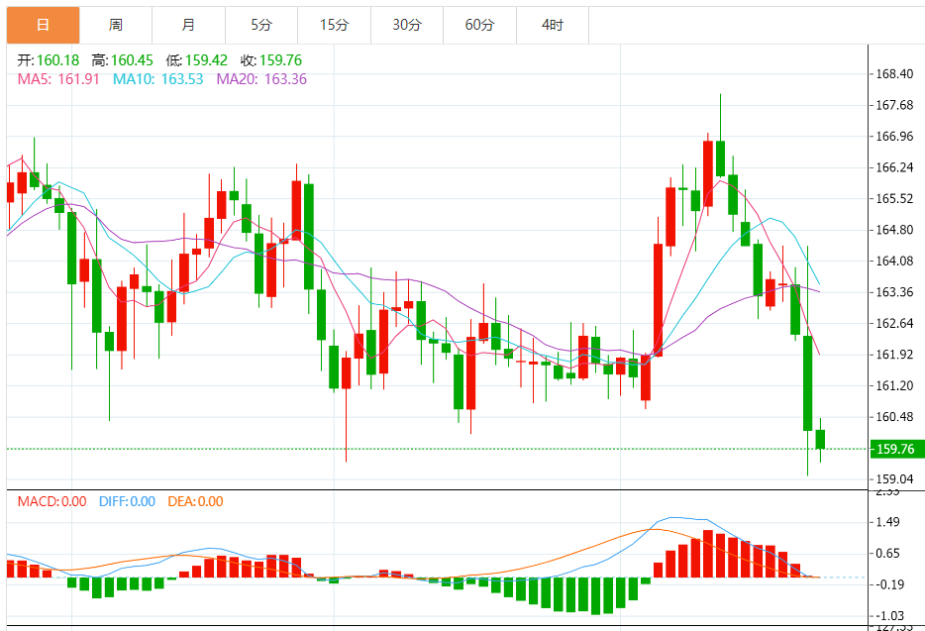Image resolution: width=925 pixels, height=631 pixels.
Task: Click the MACD:0.00 indicator label
Action: click(51, 502)
